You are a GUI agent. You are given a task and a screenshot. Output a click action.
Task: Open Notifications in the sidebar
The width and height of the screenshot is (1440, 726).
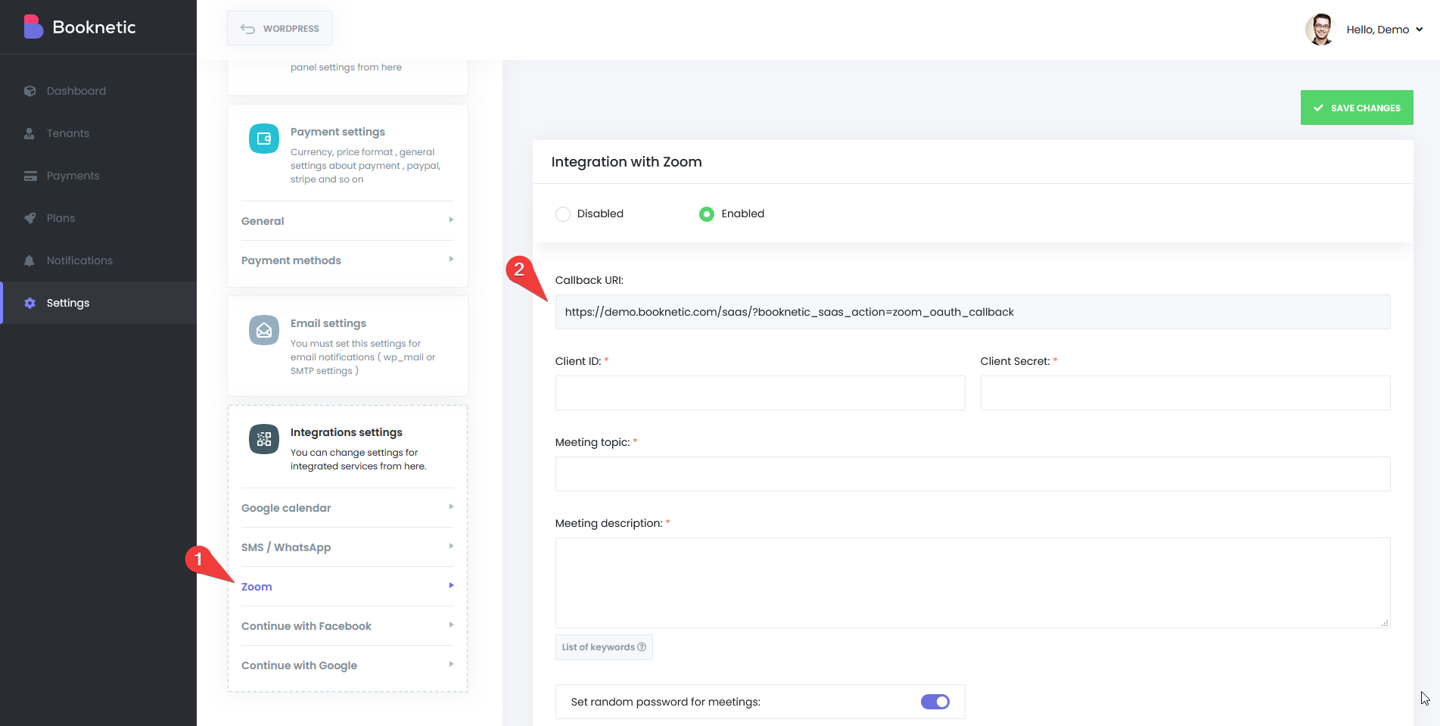[x=98, y=260]
